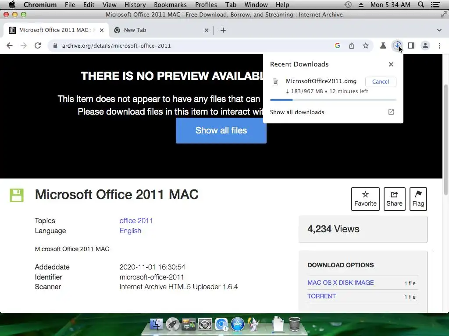
Task: Open the wizard app in the dock
Action: tap(253, 324)
